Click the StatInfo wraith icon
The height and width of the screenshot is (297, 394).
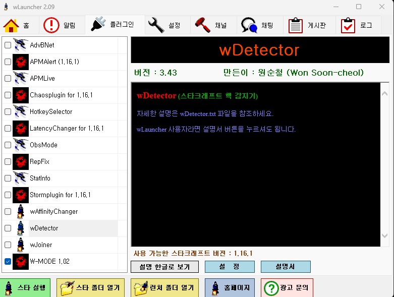coord(21,178)
